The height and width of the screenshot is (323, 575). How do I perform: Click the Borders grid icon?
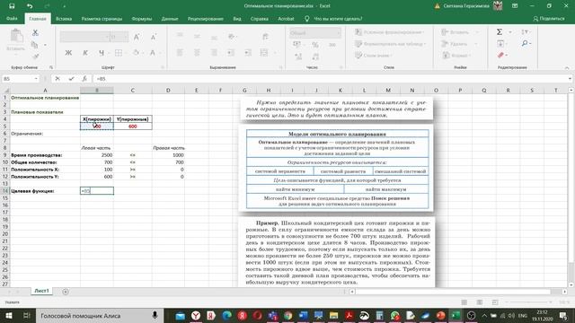[x=118, y=53]
